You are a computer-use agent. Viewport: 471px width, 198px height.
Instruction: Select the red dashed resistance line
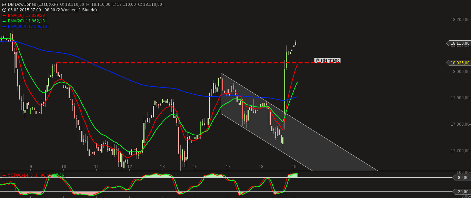198,63
